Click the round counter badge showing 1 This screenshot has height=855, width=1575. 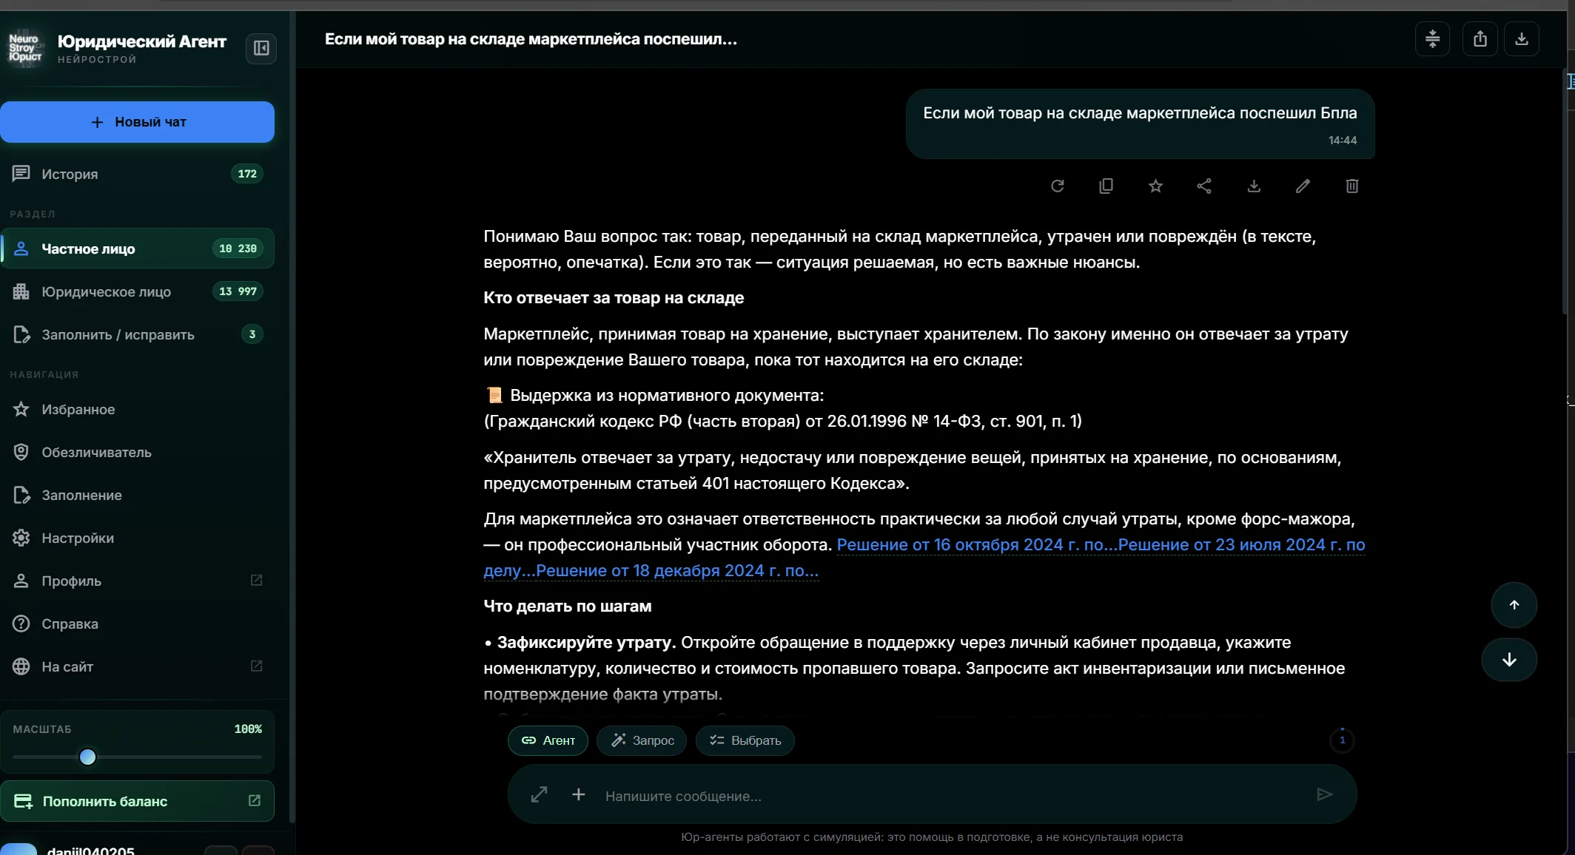[x=1342, y=740]
